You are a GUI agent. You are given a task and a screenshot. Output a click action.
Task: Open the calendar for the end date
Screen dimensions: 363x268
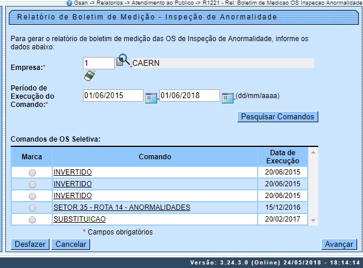(x=228, y=97)
